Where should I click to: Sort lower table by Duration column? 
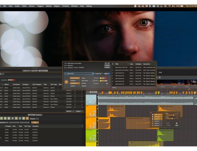tap(36, 126)
